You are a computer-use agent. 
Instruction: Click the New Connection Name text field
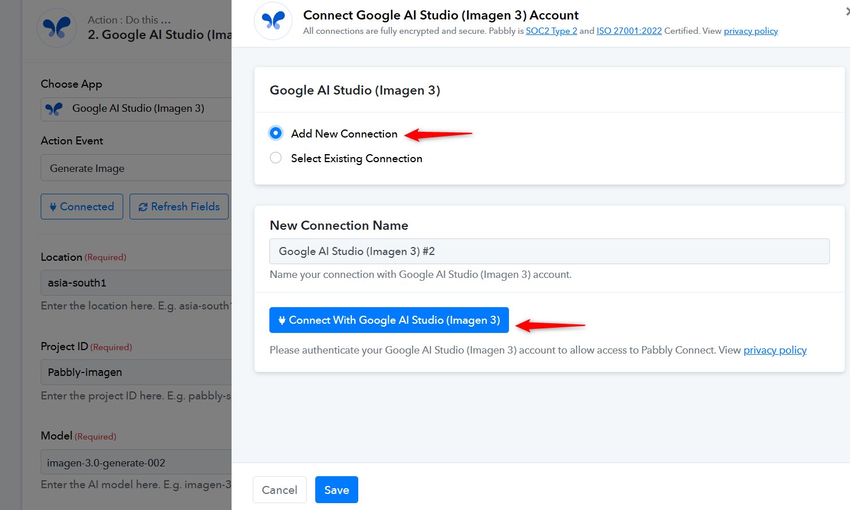[549, 252]
